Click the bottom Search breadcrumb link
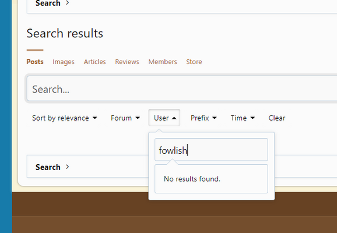 tap(48, 167)
